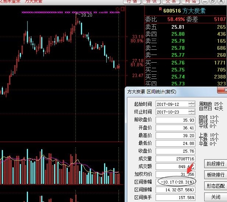Click the 区间涨幅 value -10.17(-28.31%)
Viewport: 227px width, 202px height.
(x=175, y=182)
